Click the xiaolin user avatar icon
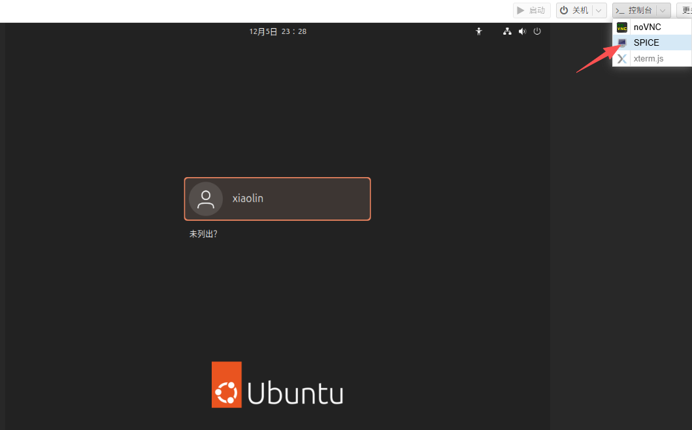Image resolution: width=692 pixels, height=430 pixels. coord(206,199)
